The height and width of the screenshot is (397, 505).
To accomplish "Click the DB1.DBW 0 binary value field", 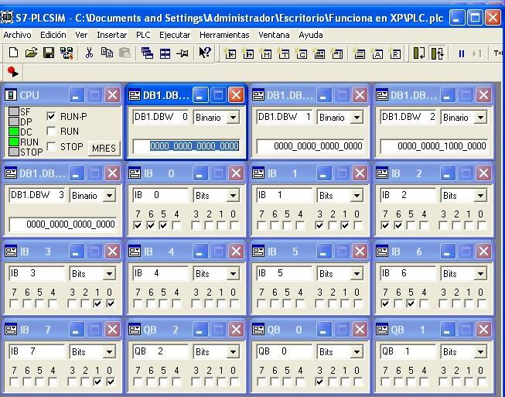I will tap(186, 146).
